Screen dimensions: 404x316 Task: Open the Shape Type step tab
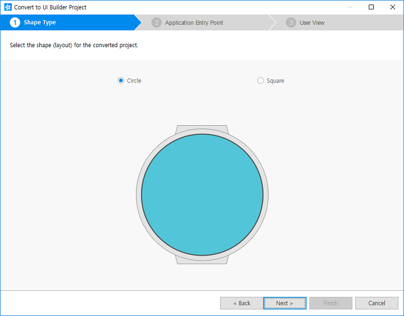point(40,22)
